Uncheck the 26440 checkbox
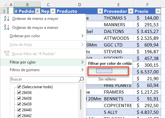The width and height of the screenshot is (165, 118). pos(19,110)
